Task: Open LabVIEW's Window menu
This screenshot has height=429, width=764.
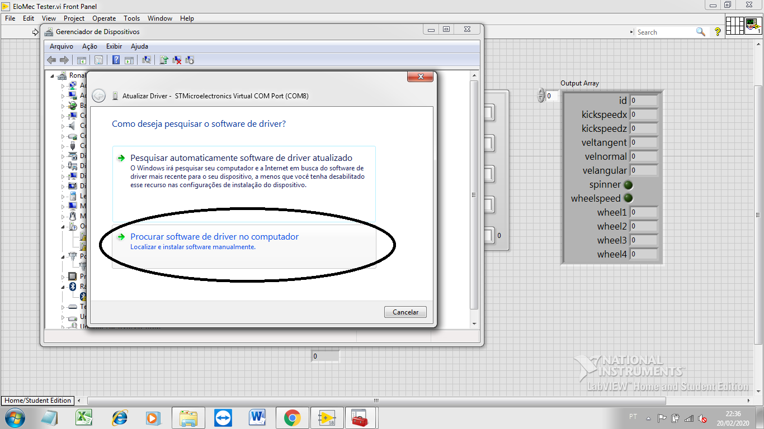Action: click(x=160, y=18)
